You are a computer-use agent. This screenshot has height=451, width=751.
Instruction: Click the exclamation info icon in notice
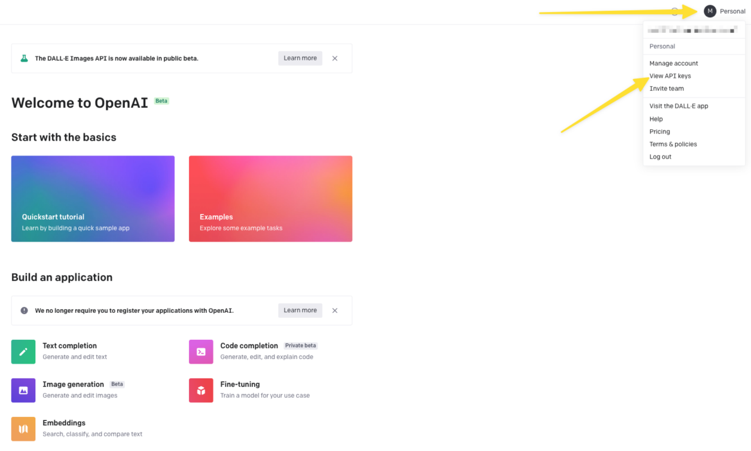click(24, 311)
